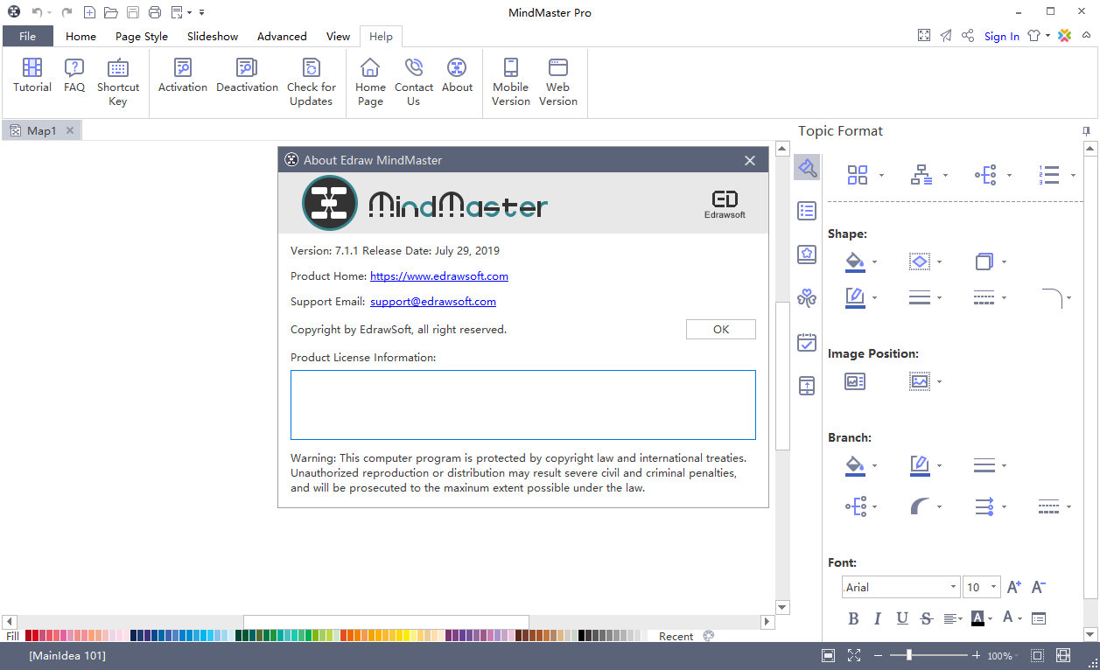Image resolution: width=1100 pixels, height=670 pixels.
Task: Pick the first red swatch in Fill palette
Action: tap(29, 636)
